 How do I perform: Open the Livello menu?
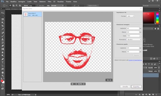click(29, 2)
